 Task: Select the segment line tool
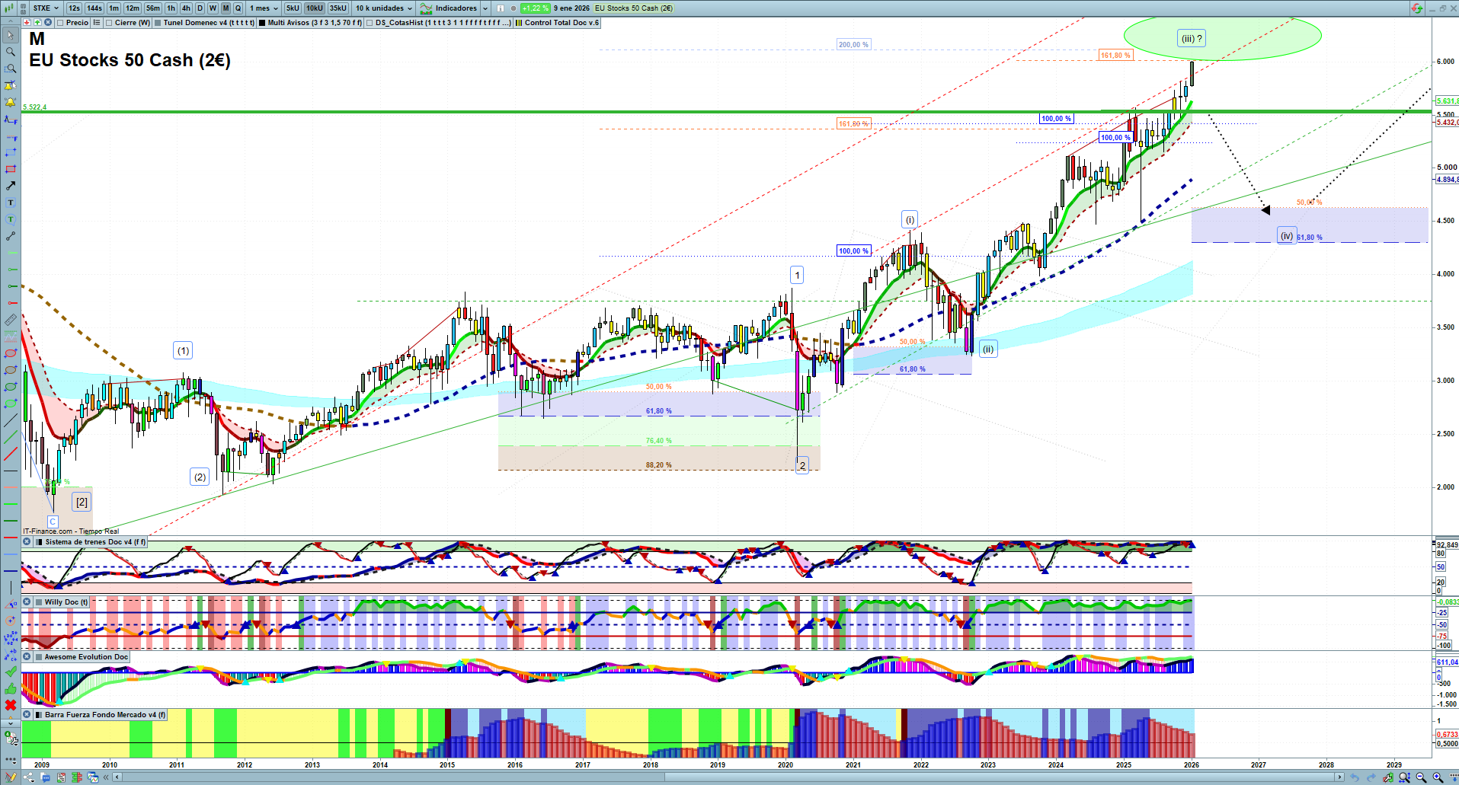tap(11, 236)
